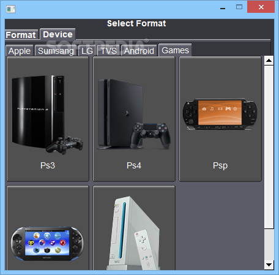279x275 pixels.
Task: Click the scrollbar up arrow
Action: tap(269, 61)
